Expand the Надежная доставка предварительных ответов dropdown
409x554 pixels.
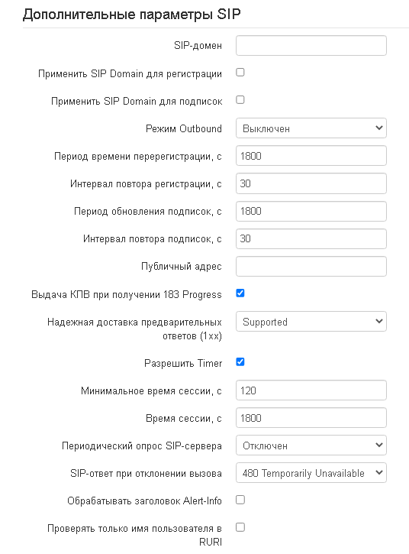point(311,322)
